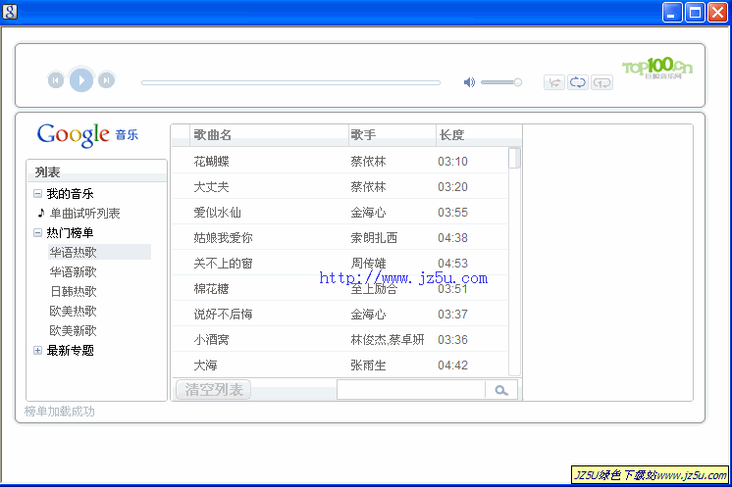The image size is (732, 487).
Task: Start playback with the play button
Action: 81,79
